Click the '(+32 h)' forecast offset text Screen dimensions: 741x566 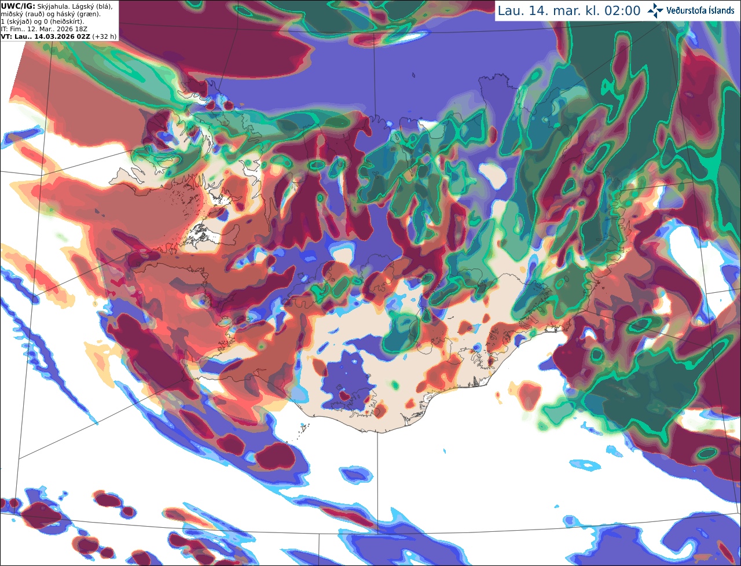click(104, 36)
